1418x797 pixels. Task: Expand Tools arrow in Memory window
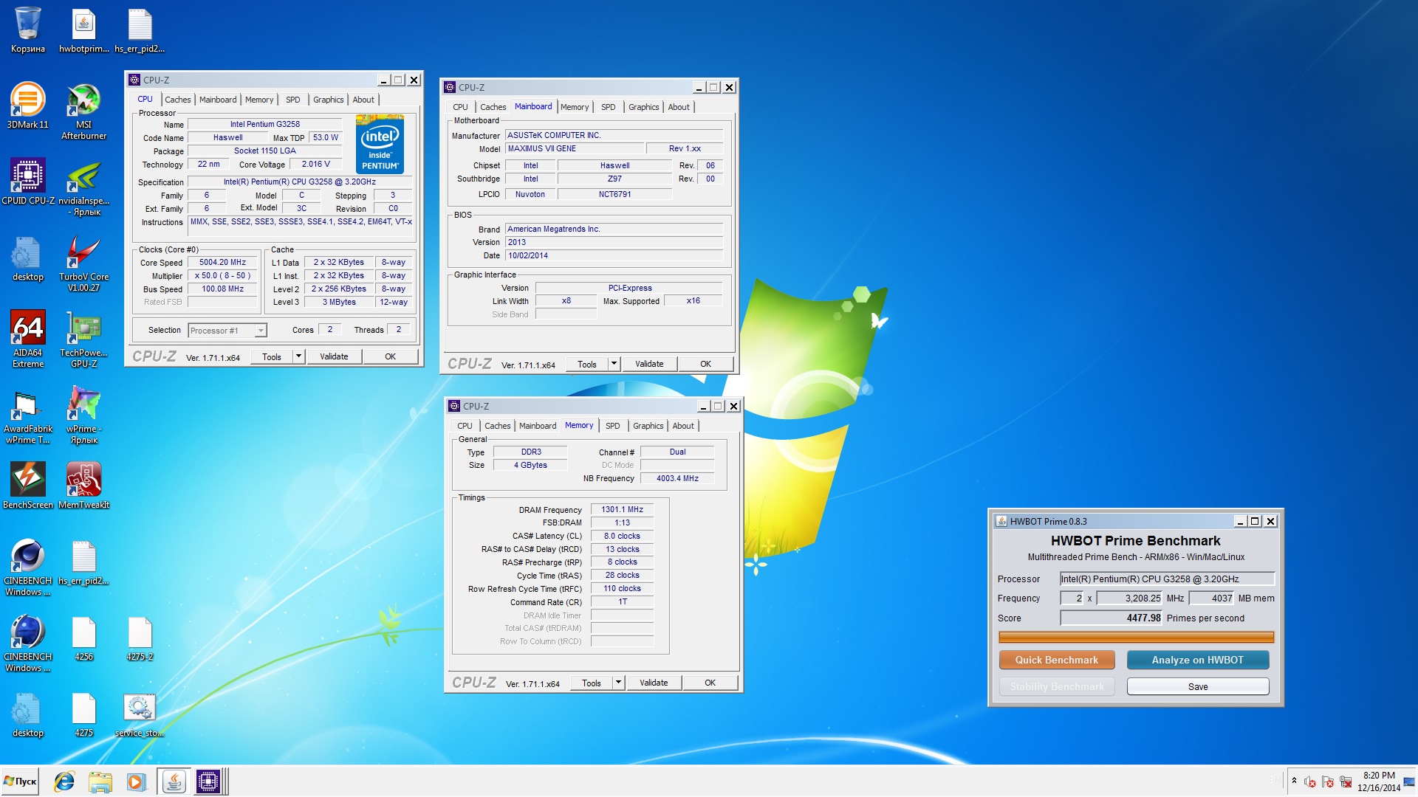click(x=618, y=683)
